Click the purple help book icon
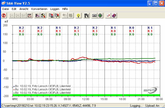Viewport: 165px width, 108px height. [x=114, y=15]
